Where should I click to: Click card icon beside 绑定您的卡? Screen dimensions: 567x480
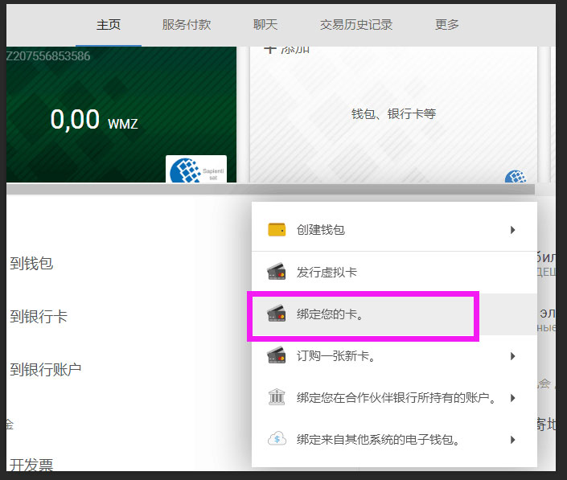pos(277,314)
